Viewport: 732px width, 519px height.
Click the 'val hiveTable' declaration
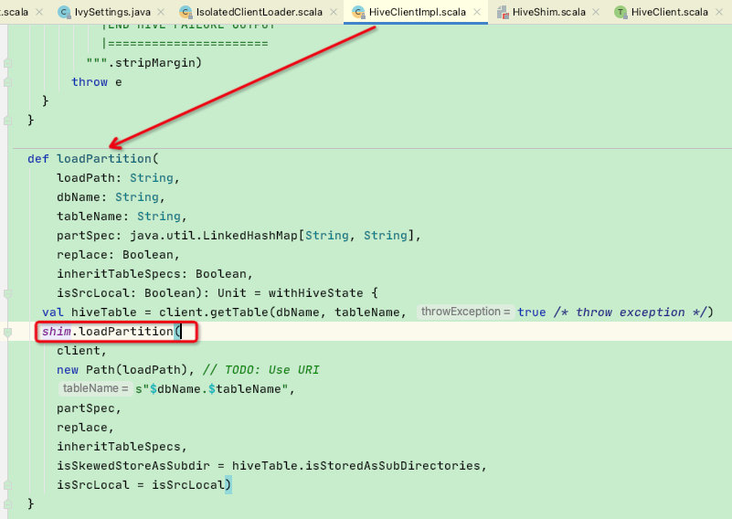point(90,312)
